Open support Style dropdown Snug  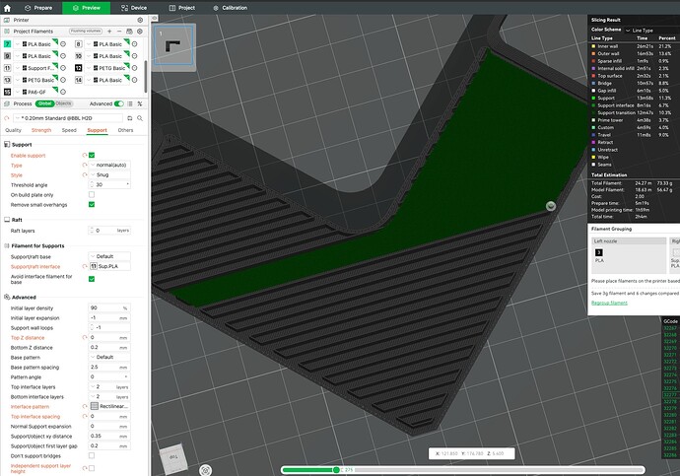pyautogui.click(x=109, y=174)
